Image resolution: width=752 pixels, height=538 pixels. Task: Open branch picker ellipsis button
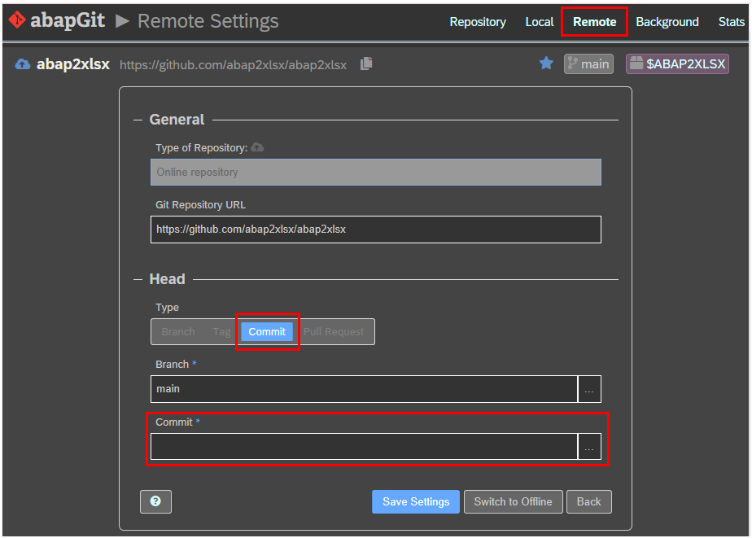click(589, 389)
